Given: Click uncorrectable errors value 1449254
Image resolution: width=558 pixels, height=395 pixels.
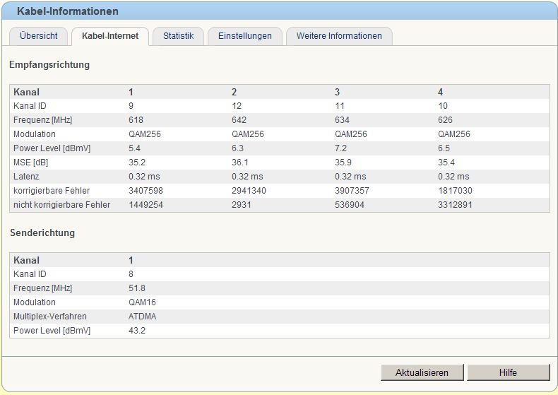Looking at the screenshot, I should [x=146, y=205].
